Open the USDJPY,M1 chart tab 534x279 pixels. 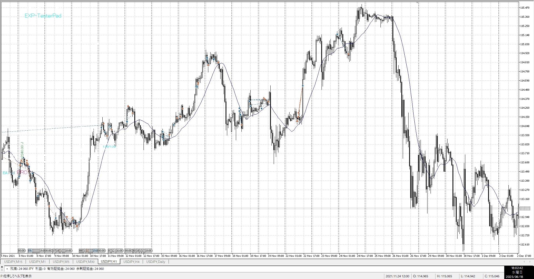(x=37, y=262)
